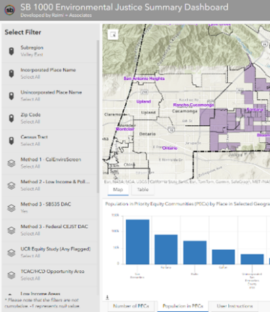Open Method 1 - CalEnviroScreen filter
The height and width of the screenshot is (312, 270).
pos(49,163)
